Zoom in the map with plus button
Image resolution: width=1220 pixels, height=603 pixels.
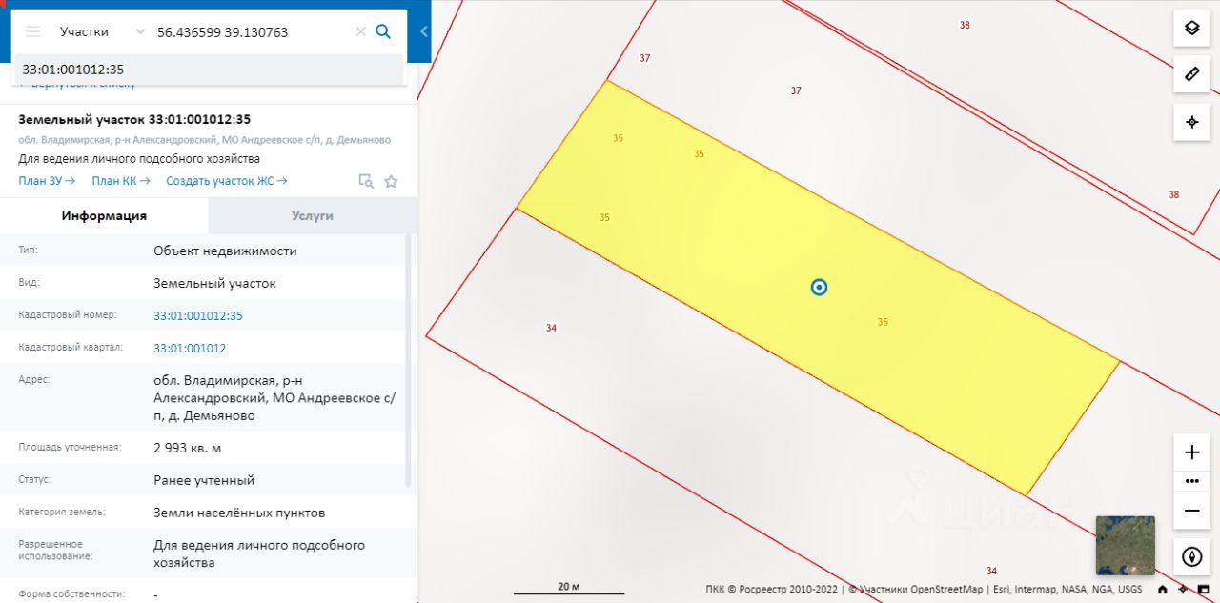(1191, 452)
